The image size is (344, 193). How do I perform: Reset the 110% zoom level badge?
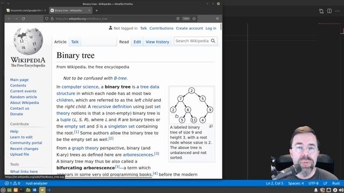pyautogui.click(x=186, y=19)
